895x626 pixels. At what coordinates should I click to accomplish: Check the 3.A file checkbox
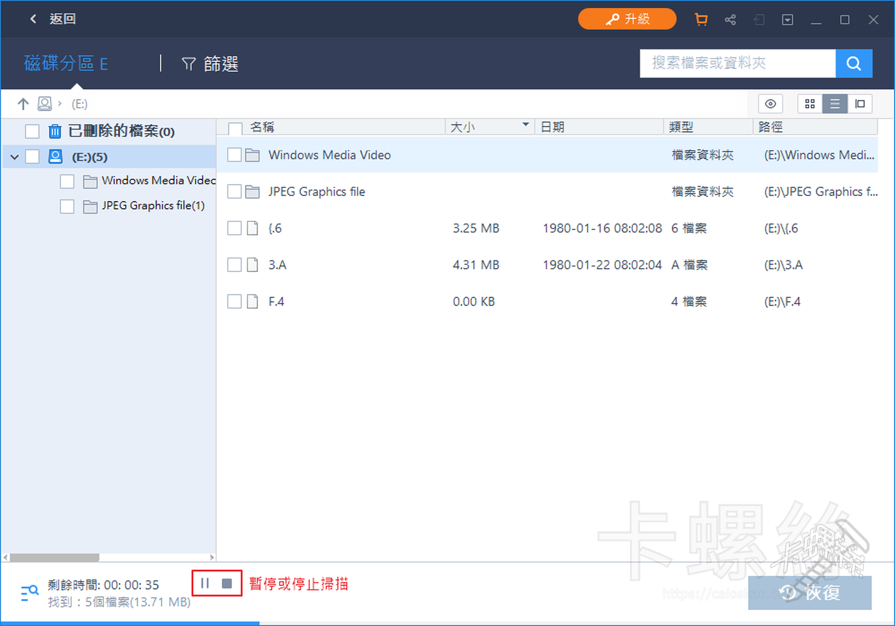234,265
